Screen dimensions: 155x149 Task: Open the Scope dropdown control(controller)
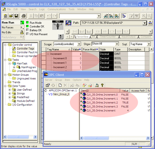click(x=79, y=44)
